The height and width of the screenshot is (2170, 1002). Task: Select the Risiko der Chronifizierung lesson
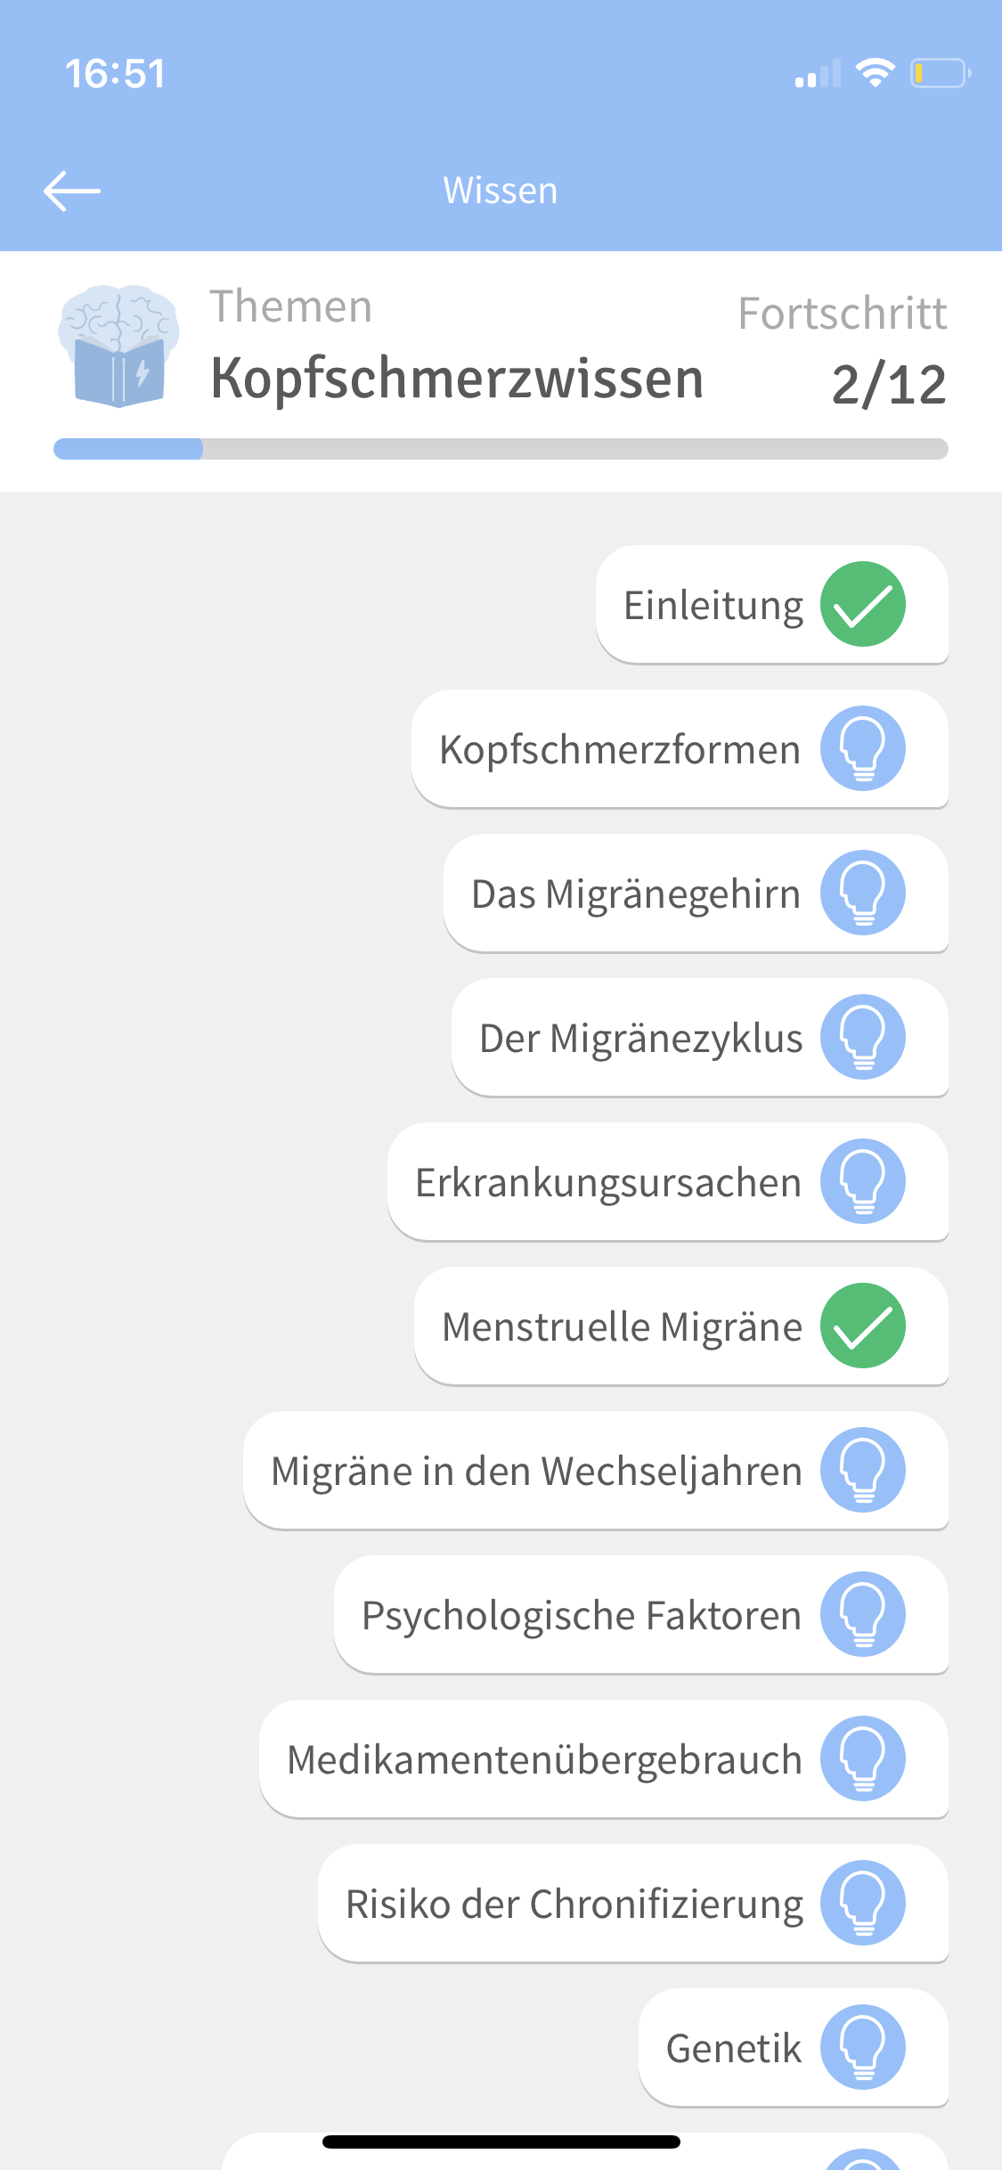574,1905
